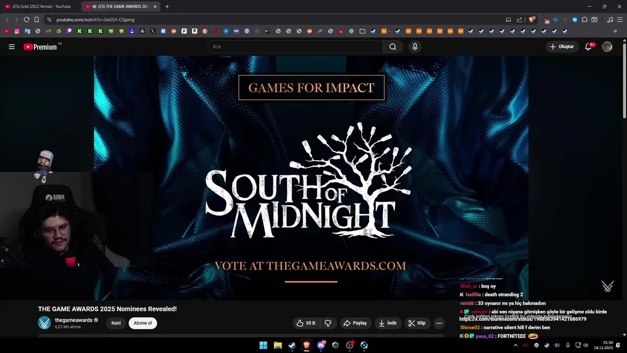Open the Amazon bookmark
The width and height of the screenshot is (627, 353).
194,31
